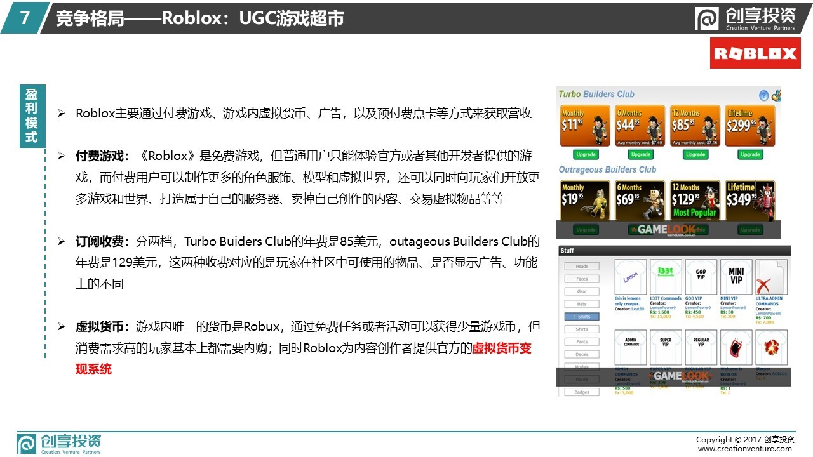This screenshot has width=813, height=457.
Task: Click the slide title '竞争格局——Roblox：UGC游戏超市'
Action: [200, 18]
